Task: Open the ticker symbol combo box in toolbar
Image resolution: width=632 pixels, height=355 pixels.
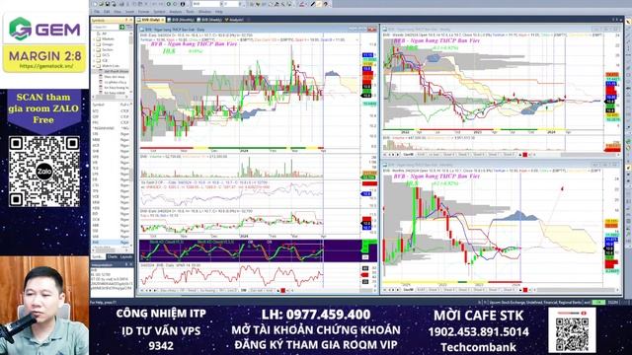Action: coord(206,4)
